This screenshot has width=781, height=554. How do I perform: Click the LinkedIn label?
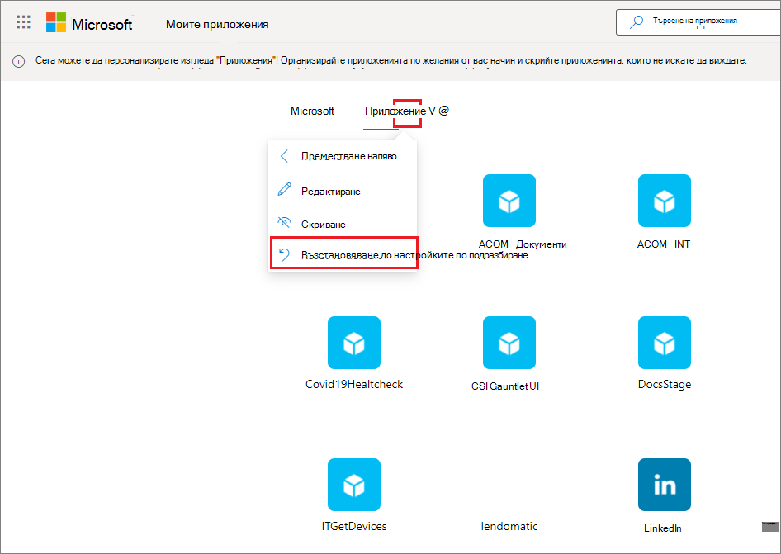pos(662,528)
